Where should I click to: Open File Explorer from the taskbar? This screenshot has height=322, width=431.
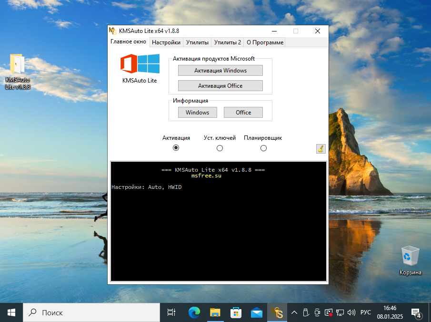[x=215, y=312]
